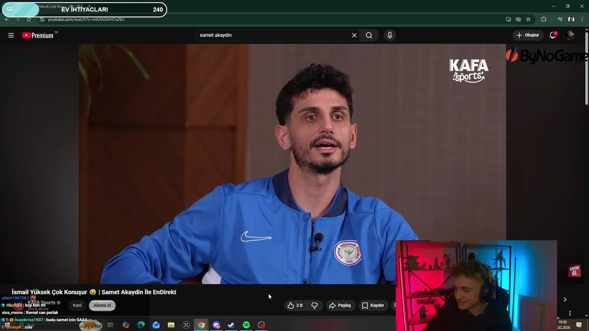Open Chrome three-dot menu
Viewport: 589px width, 331px height.
(583, 19)
